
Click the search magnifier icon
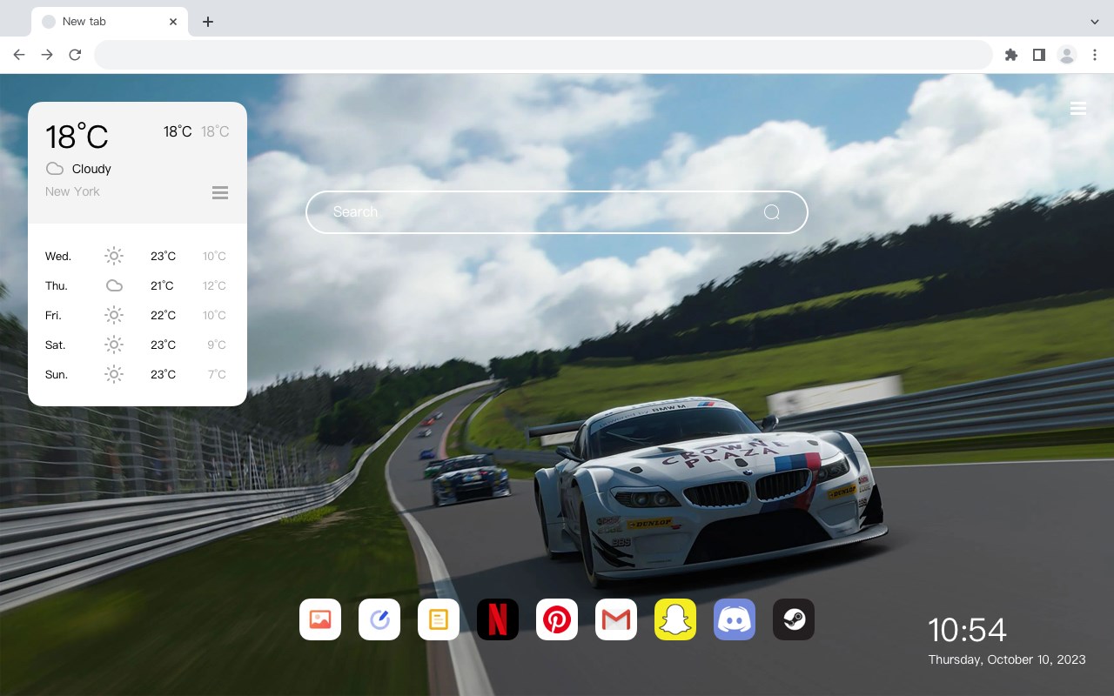click(772, 212)
